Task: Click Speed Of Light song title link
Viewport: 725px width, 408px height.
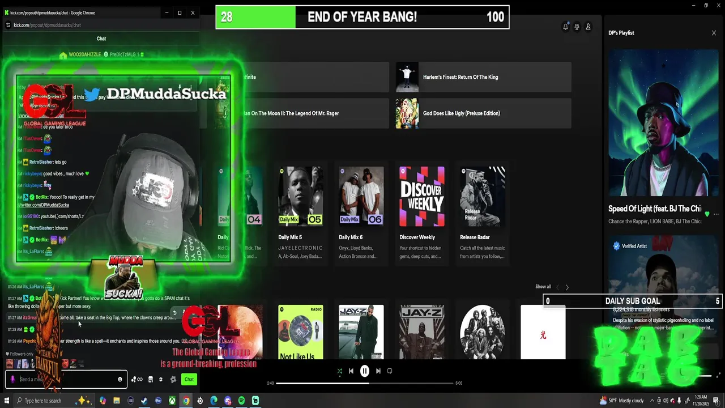Action: 654,209
